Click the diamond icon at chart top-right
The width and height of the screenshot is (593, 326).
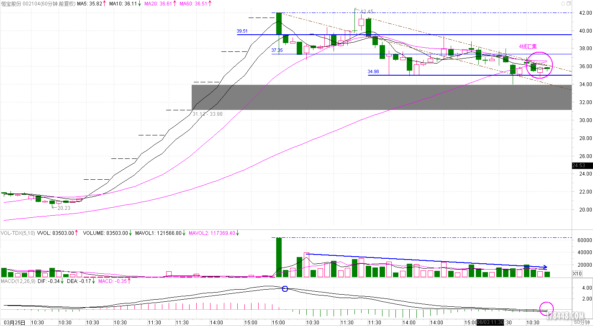pos(562,3)
